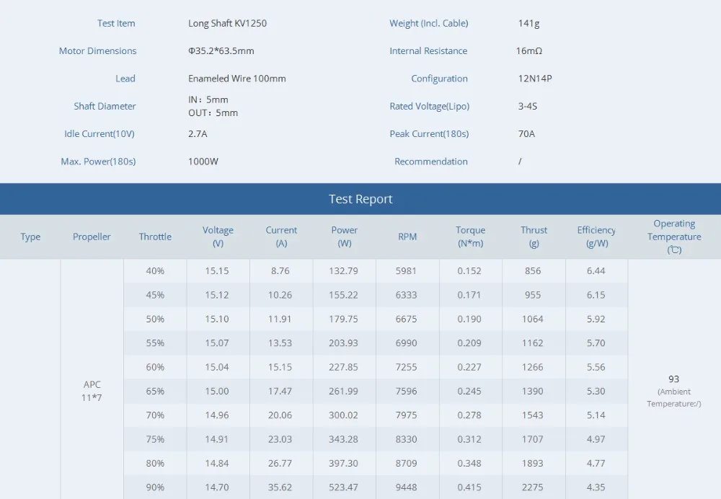721x499 pixels.
Task: Select the "Enameled Wire 100mm" lead value
Action: (x=236, y=78)
